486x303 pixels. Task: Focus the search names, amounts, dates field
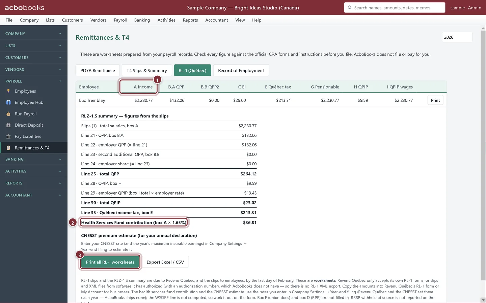(x=395, y=7)
